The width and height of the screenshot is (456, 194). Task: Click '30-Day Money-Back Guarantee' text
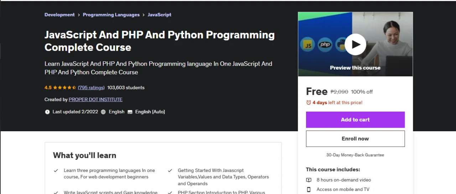[355, 155]
